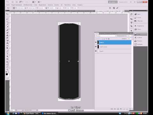
Task: Select the Слой 2 layer thumbnail
Action: 98,42
